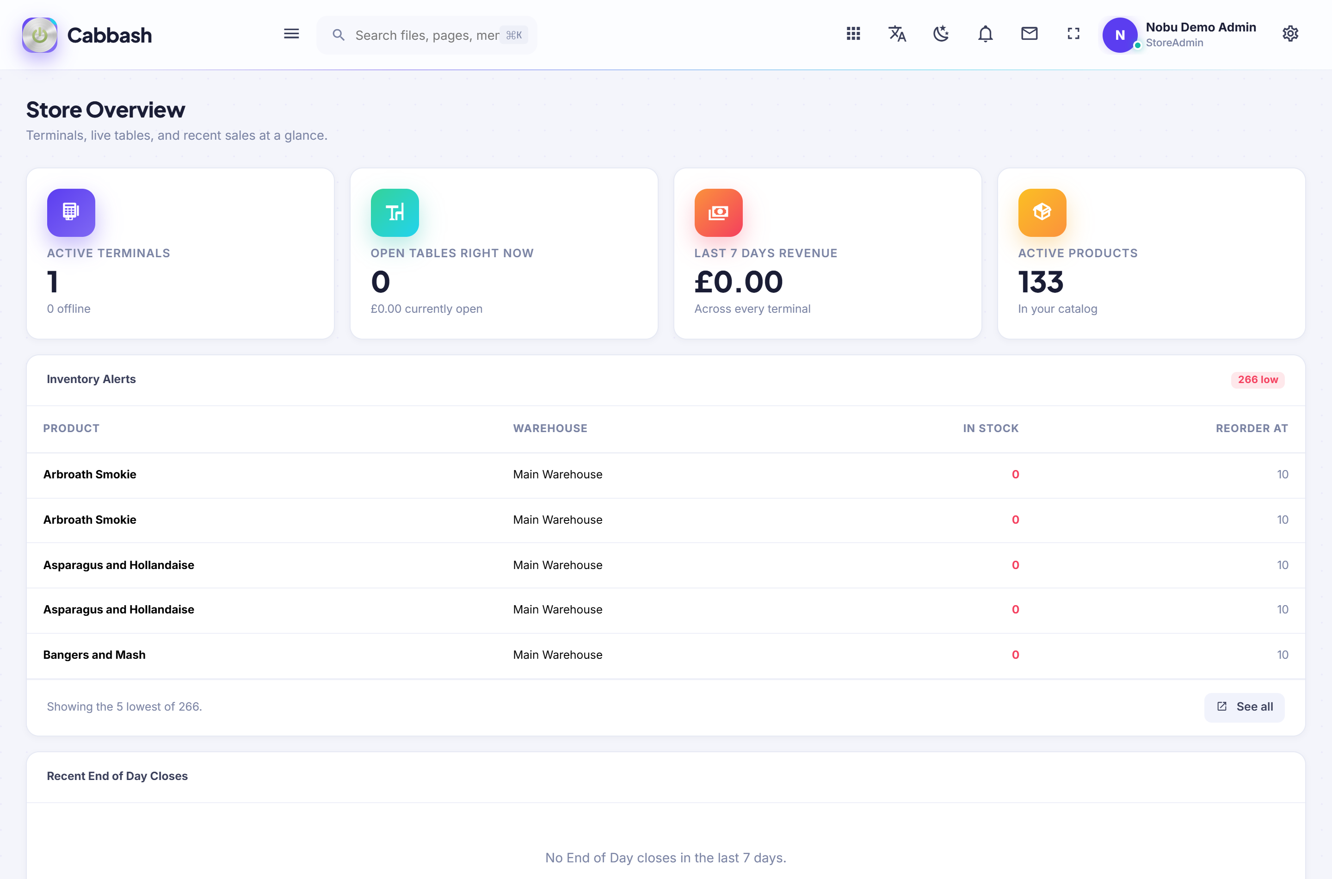Click the £0.00 currently open text
This screenshot has width=1332, height=879.
(x=426, y=309)
